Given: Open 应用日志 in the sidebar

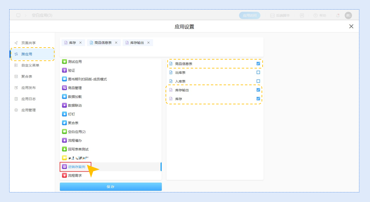Looking at the screenshot, I should [x=28, y=99].
